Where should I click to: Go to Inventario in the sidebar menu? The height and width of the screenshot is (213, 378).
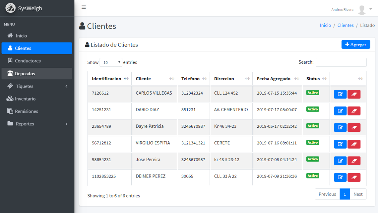pyautogui.click(x=25, y=99)
